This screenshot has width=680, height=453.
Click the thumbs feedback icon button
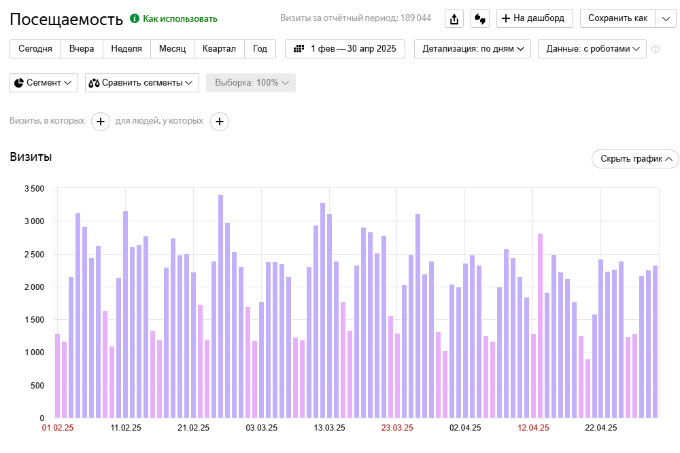click(x=480, y=18)
